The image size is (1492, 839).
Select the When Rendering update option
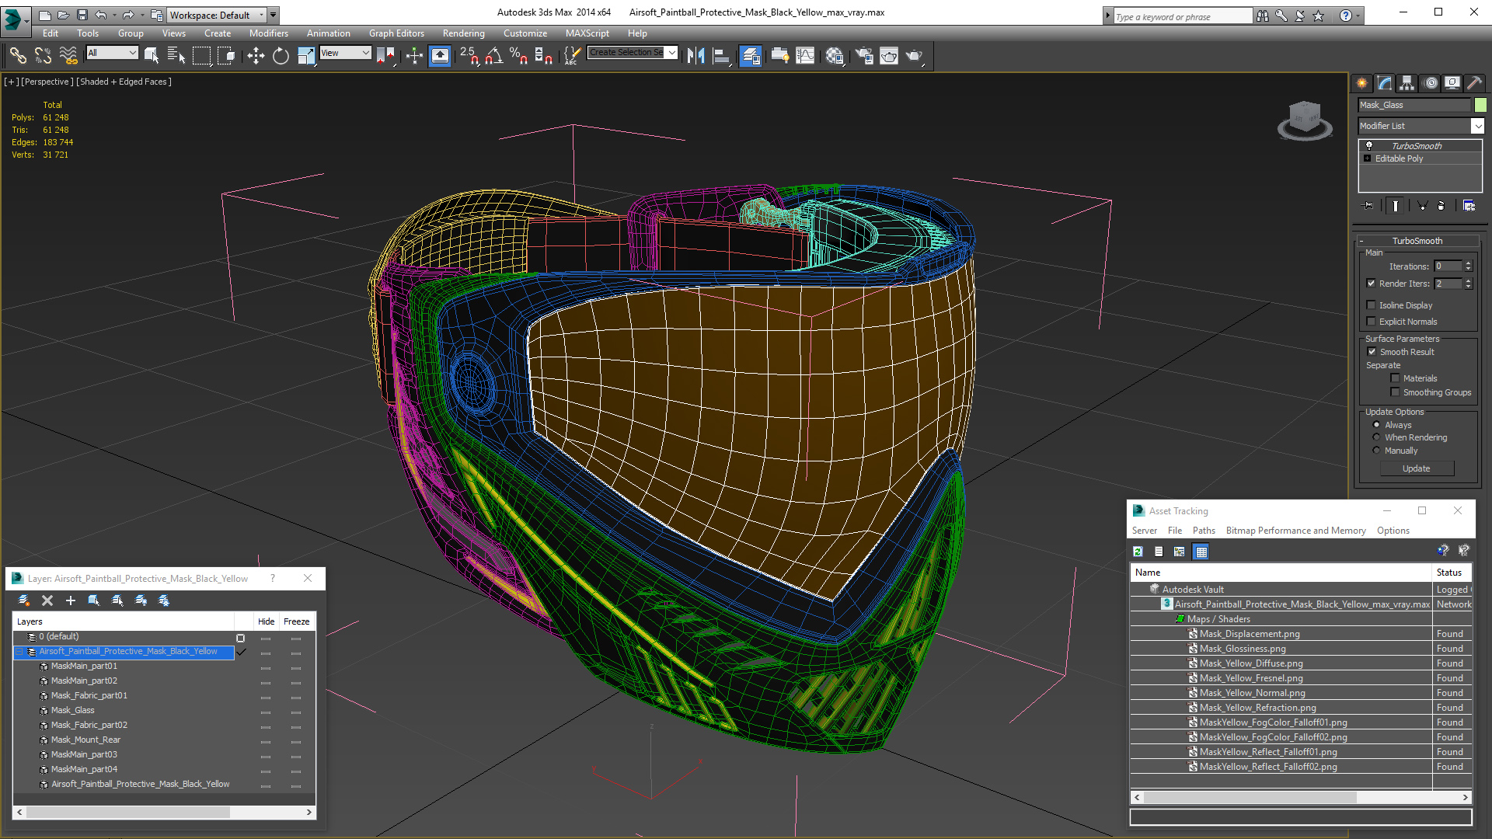(x=1377, y=437)
